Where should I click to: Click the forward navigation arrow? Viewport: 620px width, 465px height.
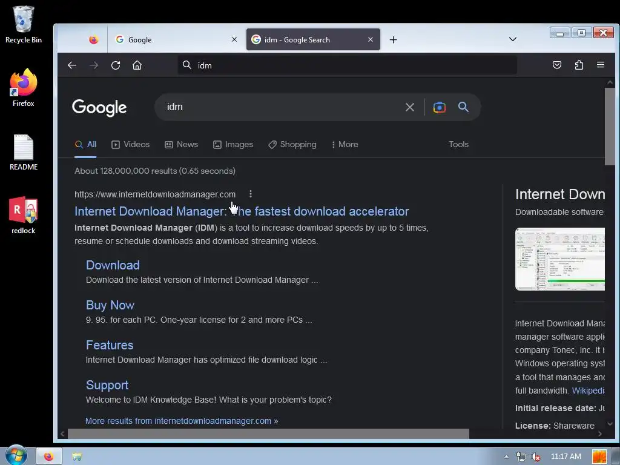coord(94,65)
